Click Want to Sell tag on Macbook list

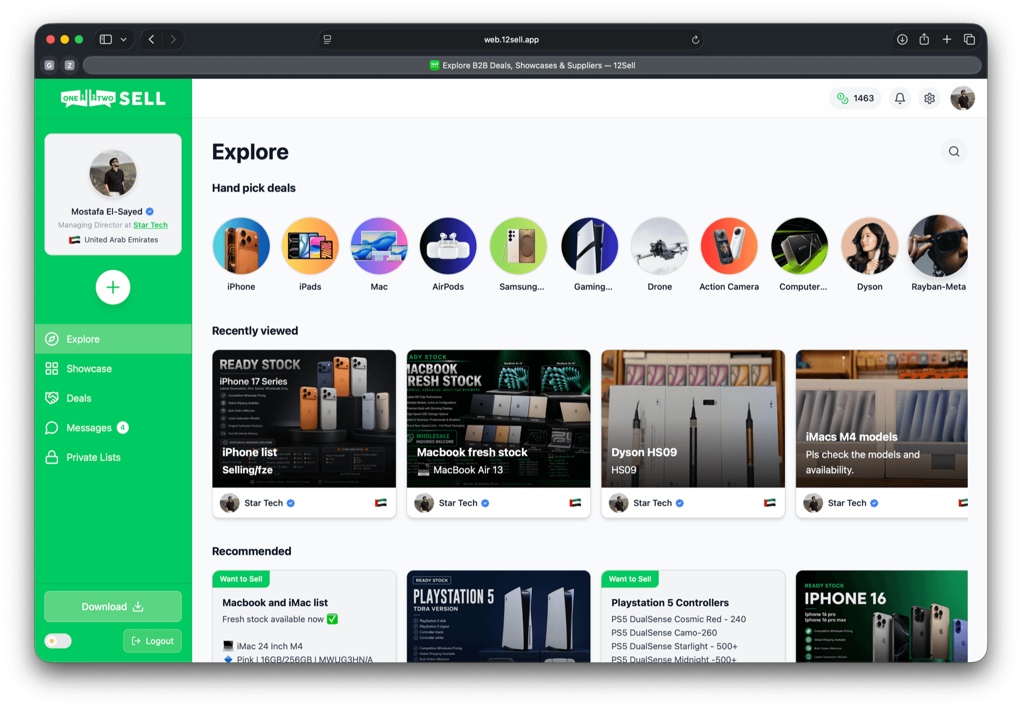coord(241,579)
